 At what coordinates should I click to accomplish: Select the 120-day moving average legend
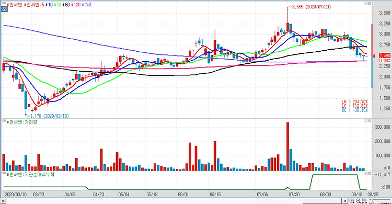(x=76, y=5)
